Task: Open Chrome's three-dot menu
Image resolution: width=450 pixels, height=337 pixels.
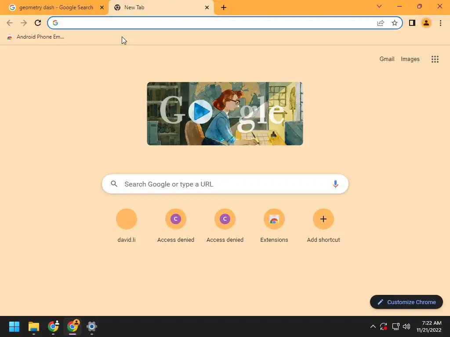Action: (440, 23)
